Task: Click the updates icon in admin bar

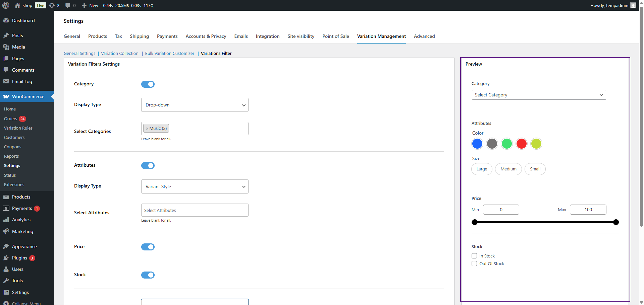Action: [x=52, y=5]
